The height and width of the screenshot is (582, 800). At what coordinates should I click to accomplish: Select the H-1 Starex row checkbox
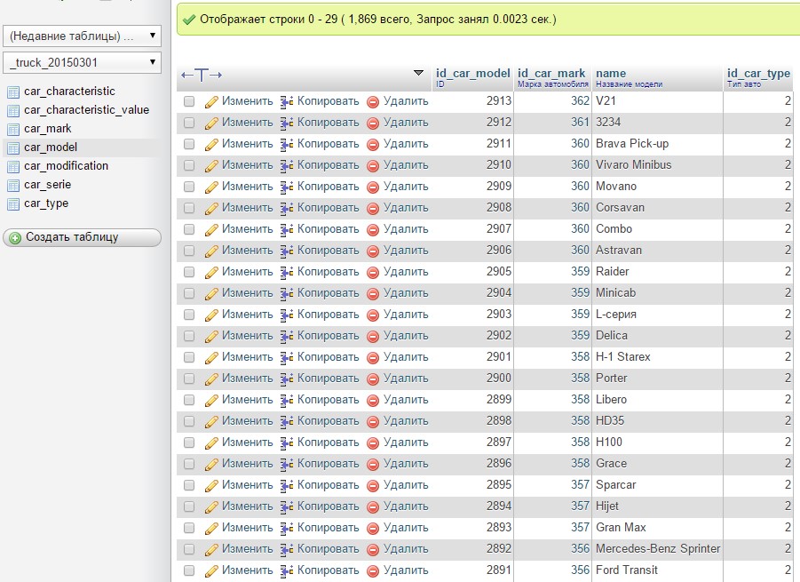pyautogui.click(x=189, y=357)
